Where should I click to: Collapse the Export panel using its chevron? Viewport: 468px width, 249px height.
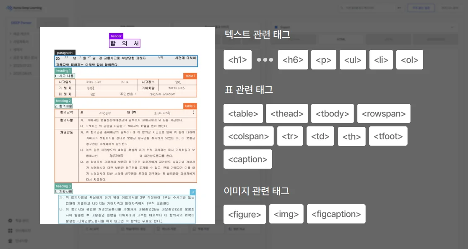[452, 26]
